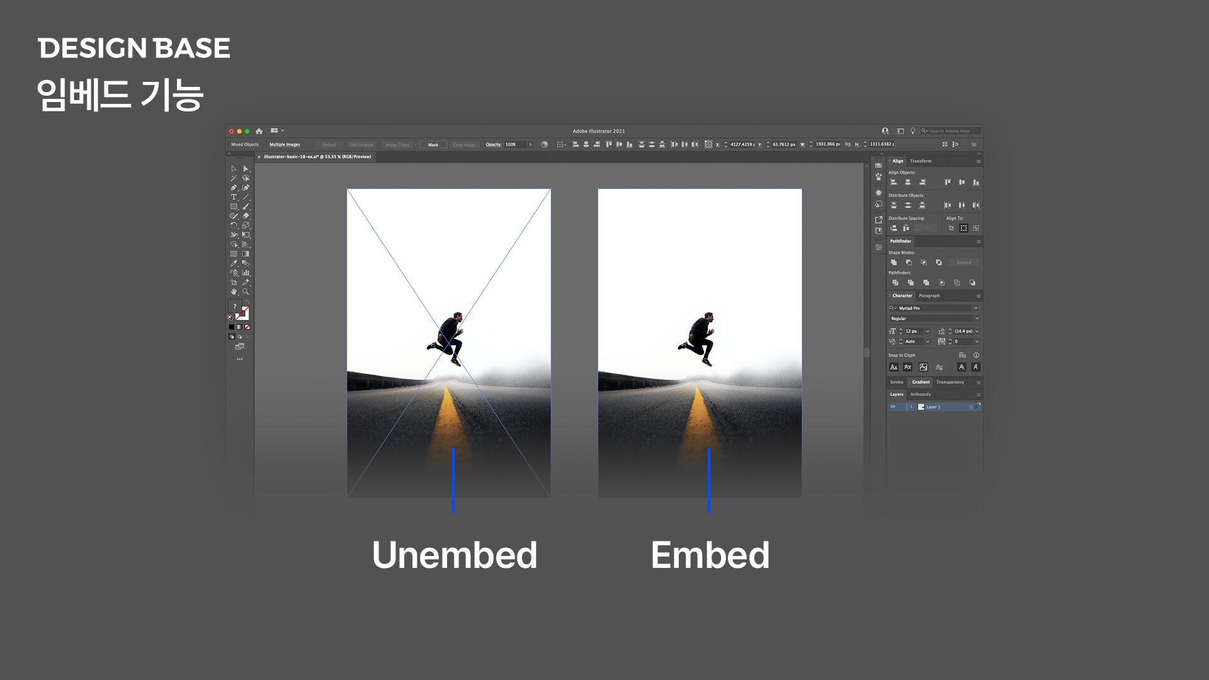Click the Embed button in control bar
This screenshot has width=1209, height=680.
pos(329,145)
